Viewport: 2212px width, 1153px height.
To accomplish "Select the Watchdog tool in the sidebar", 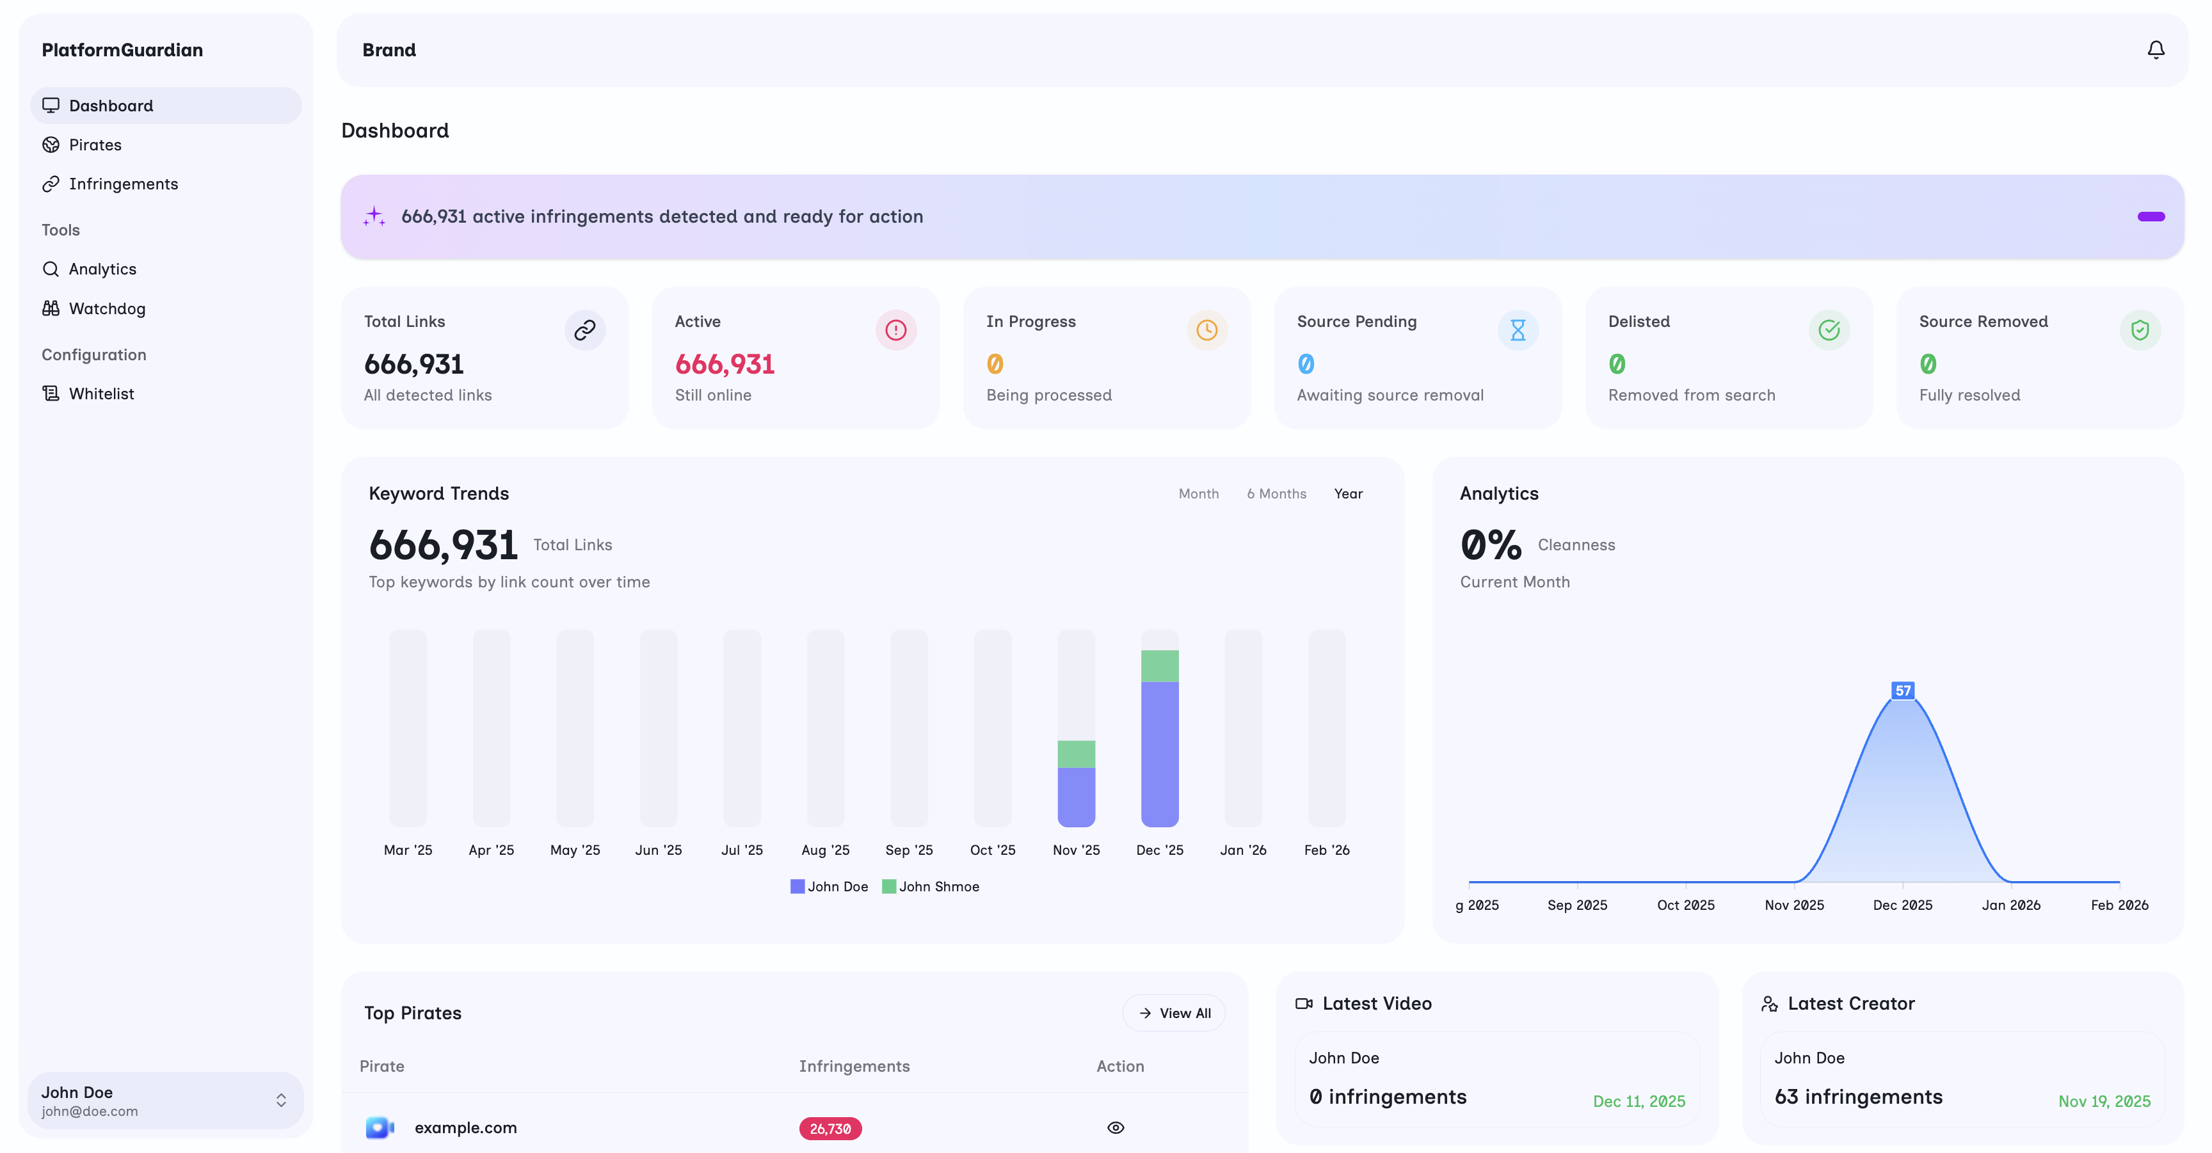I will (106, 308).
